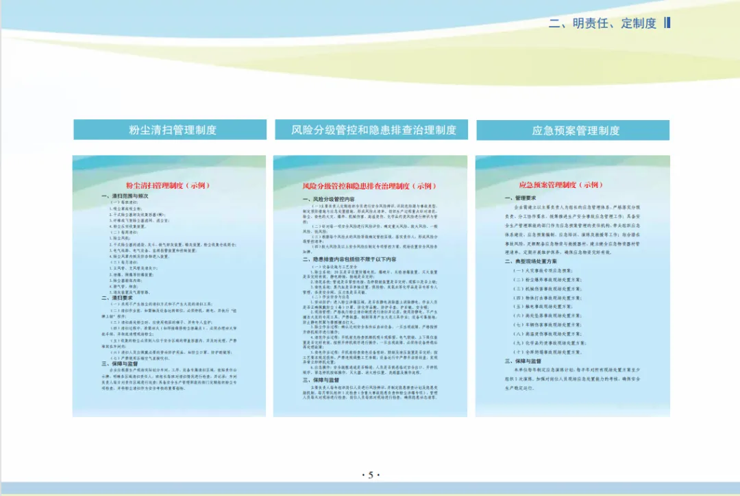Screen dimensions: 740x496
Task: Click list item '(三)机械伤害事故现场处置方案'
Action: [548, 289]
